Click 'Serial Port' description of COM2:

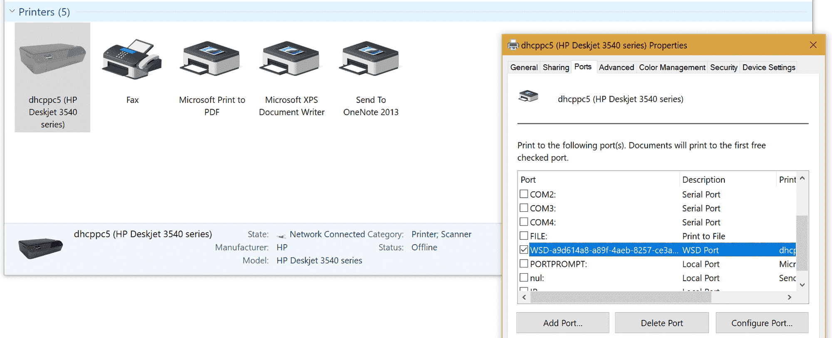click(701, 194)
